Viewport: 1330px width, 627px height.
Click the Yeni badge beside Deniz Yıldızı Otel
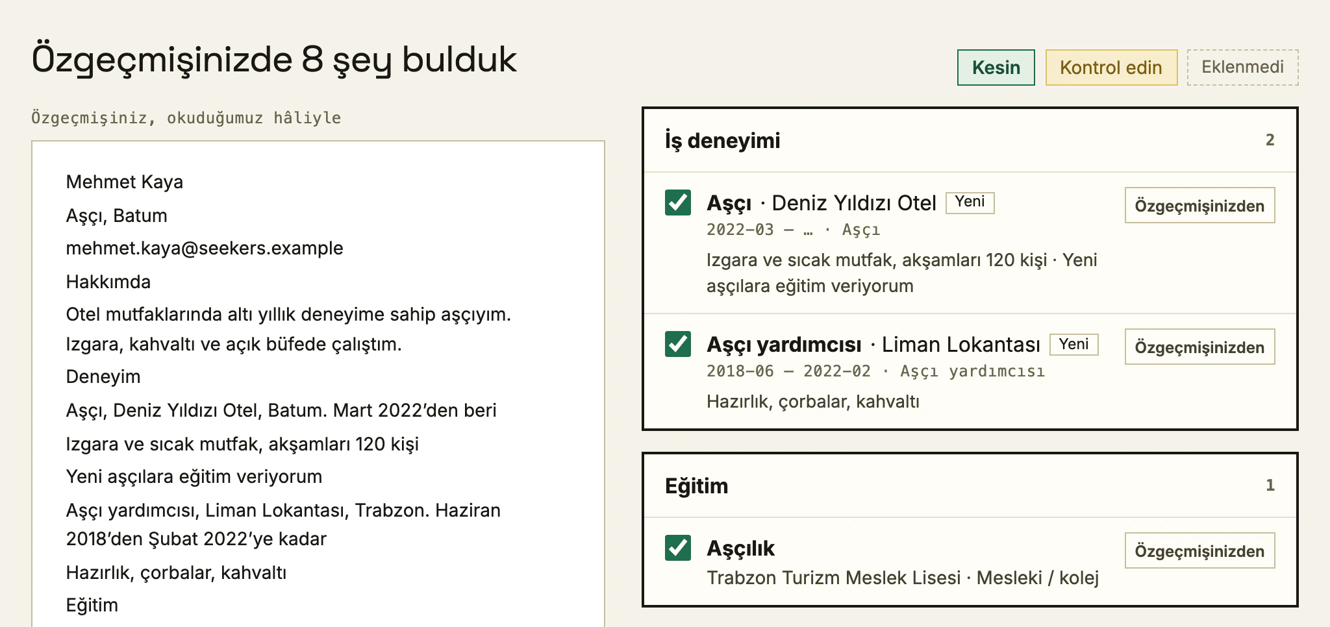970,203
